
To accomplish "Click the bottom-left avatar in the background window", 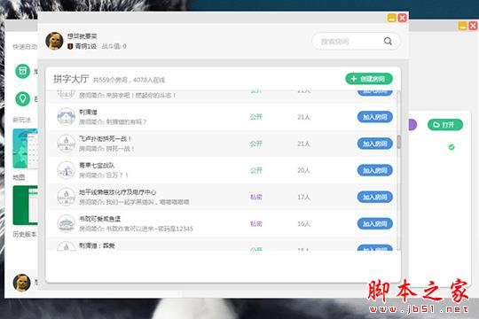I will coord(21,283).
